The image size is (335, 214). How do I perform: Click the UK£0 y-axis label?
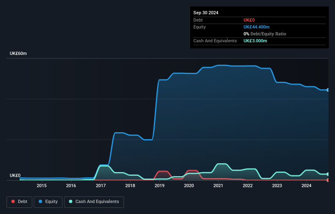pyautogui.click(x=15, y=175)
